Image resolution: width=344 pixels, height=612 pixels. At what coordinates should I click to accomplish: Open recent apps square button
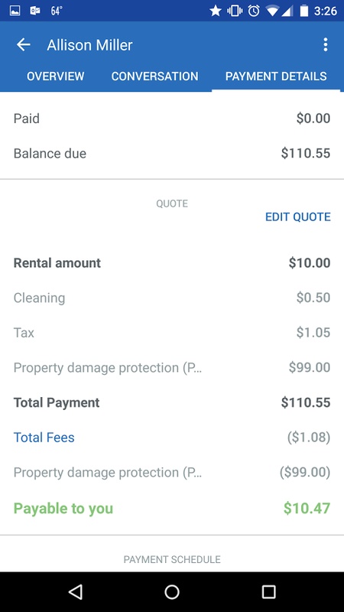(x=268, y=591)
